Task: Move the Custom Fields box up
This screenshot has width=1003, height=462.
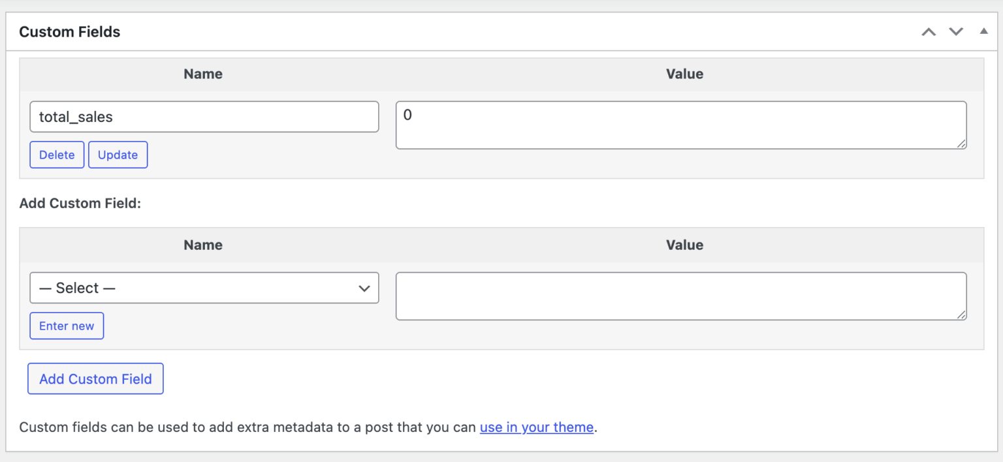Action: [929, 31]
